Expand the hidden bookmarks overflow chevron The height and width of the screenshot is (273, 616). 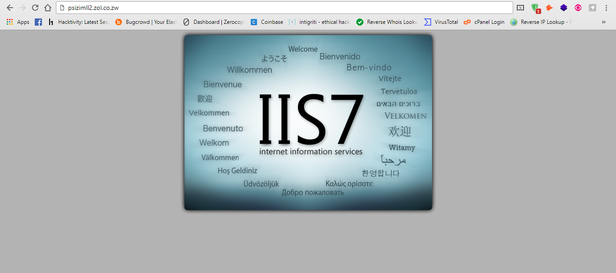[603, 22]
